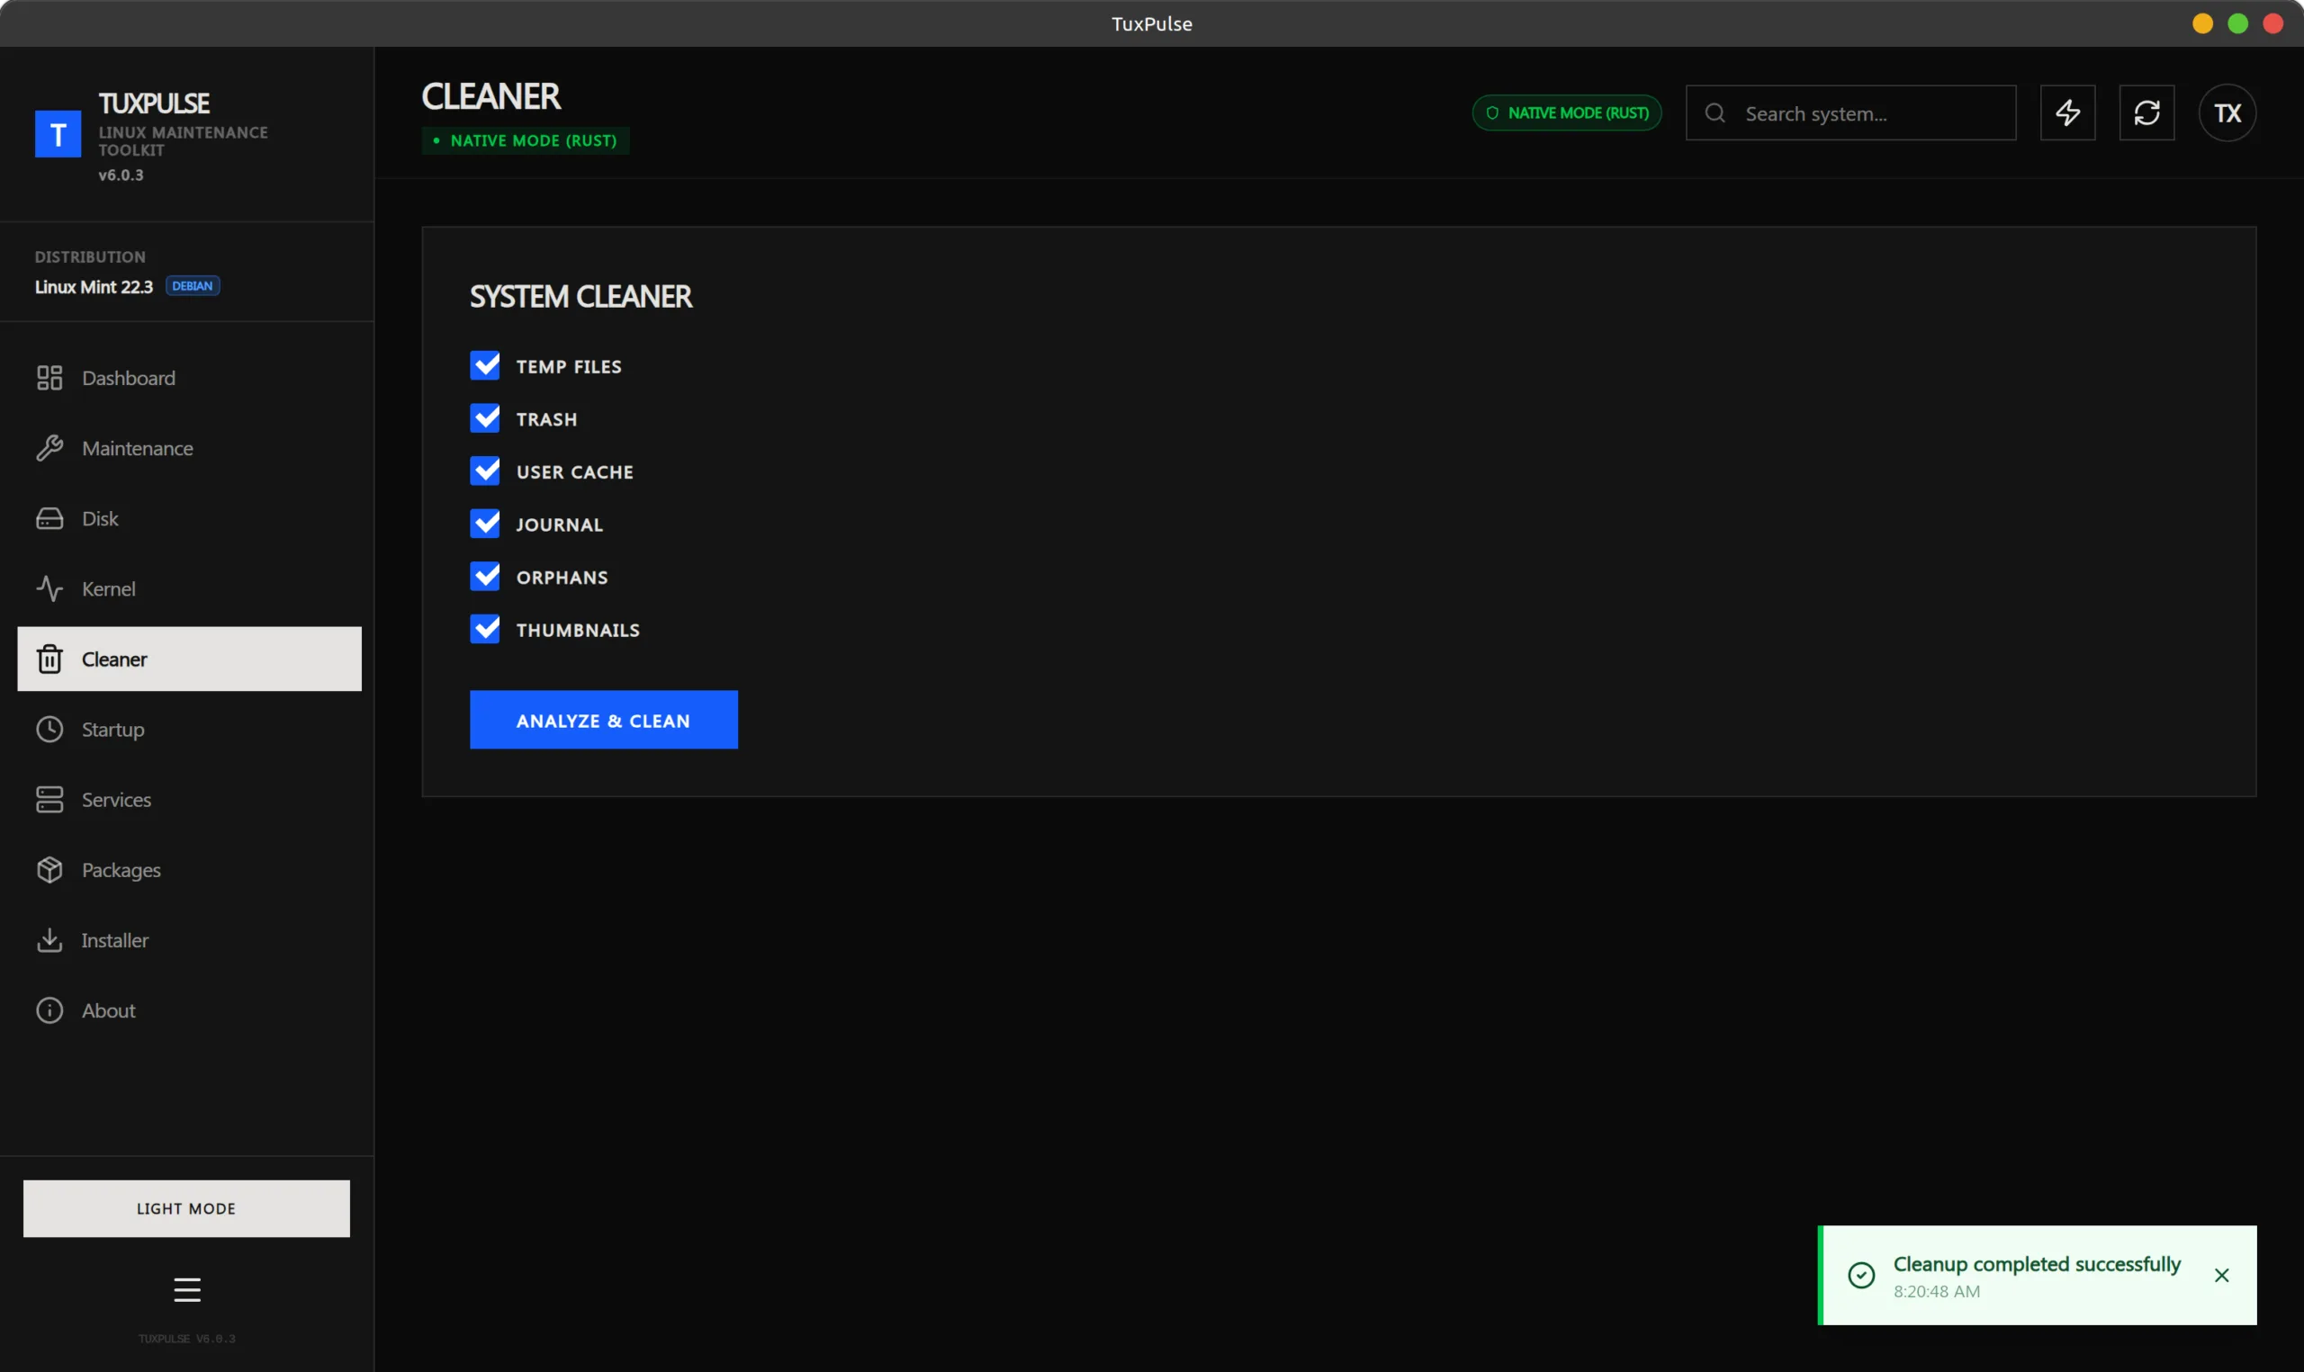Toggle the Journal checkbox
2304x1372 pixels.
[x=484, y=524]
